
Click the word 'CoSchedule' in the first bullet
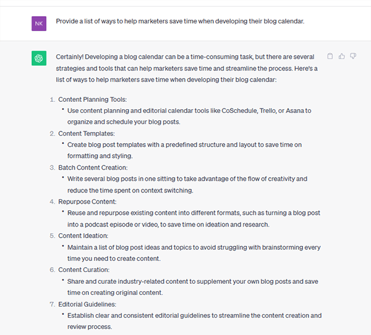coord(215,111)
